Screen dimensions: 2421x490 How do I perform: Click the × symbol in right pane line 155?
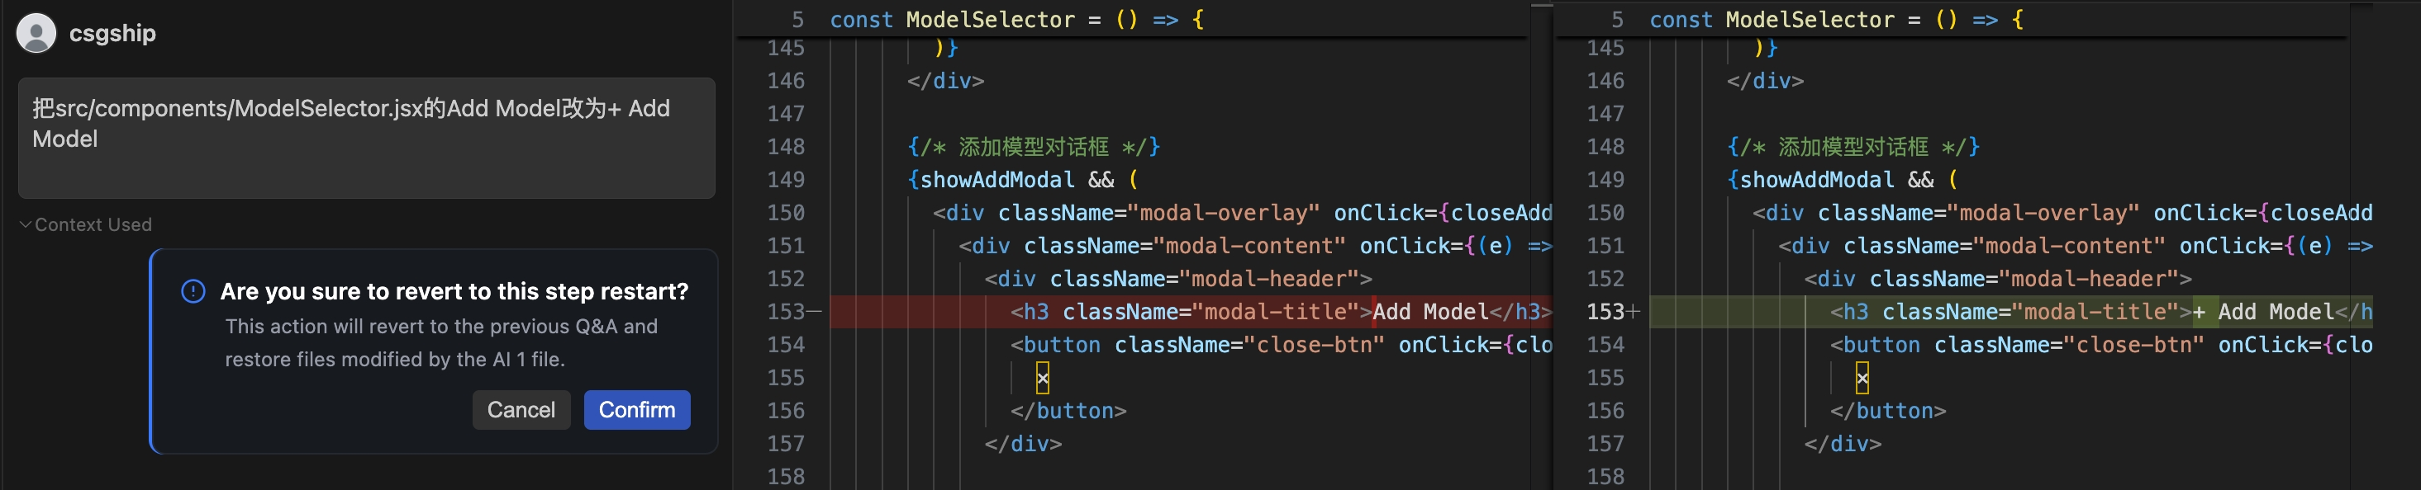pyautogui.click(x=1862, y=379)
